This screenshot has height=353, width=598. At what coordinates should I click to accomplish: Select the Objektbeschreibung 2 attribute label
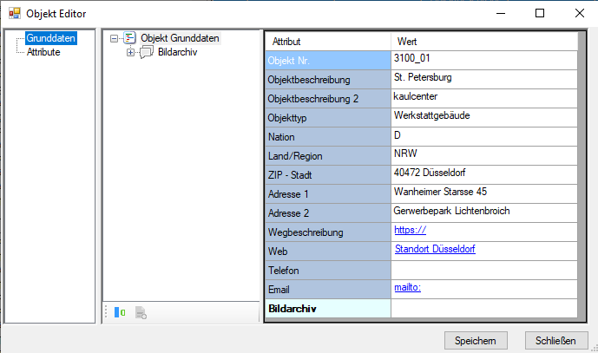[328, 98]
